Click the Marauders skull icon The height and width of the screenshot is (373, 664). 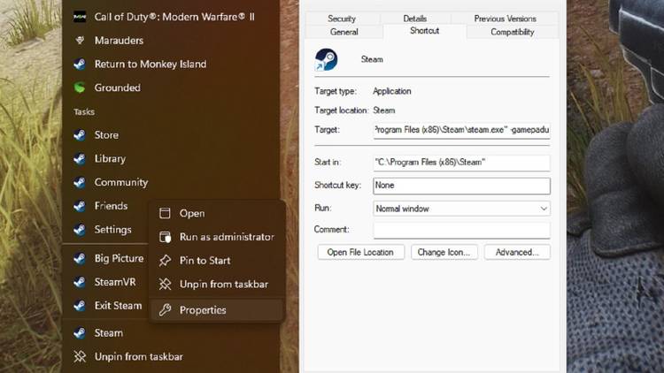80,41
